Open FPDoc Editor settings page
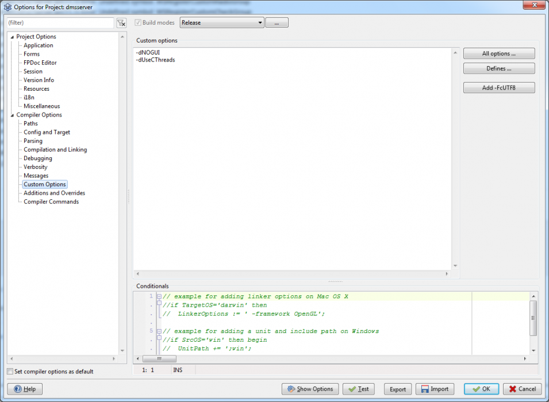The width and height of the screenshot is (549, 402). click(x=40, y=63)
